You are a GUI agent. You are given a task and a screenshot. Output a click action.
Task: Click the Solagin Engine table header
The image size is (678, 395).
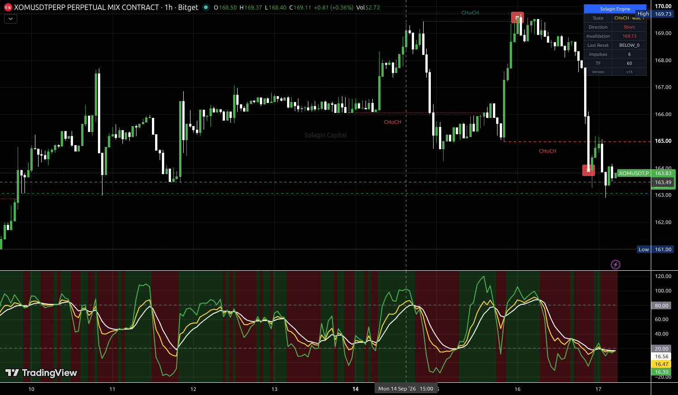615,9
